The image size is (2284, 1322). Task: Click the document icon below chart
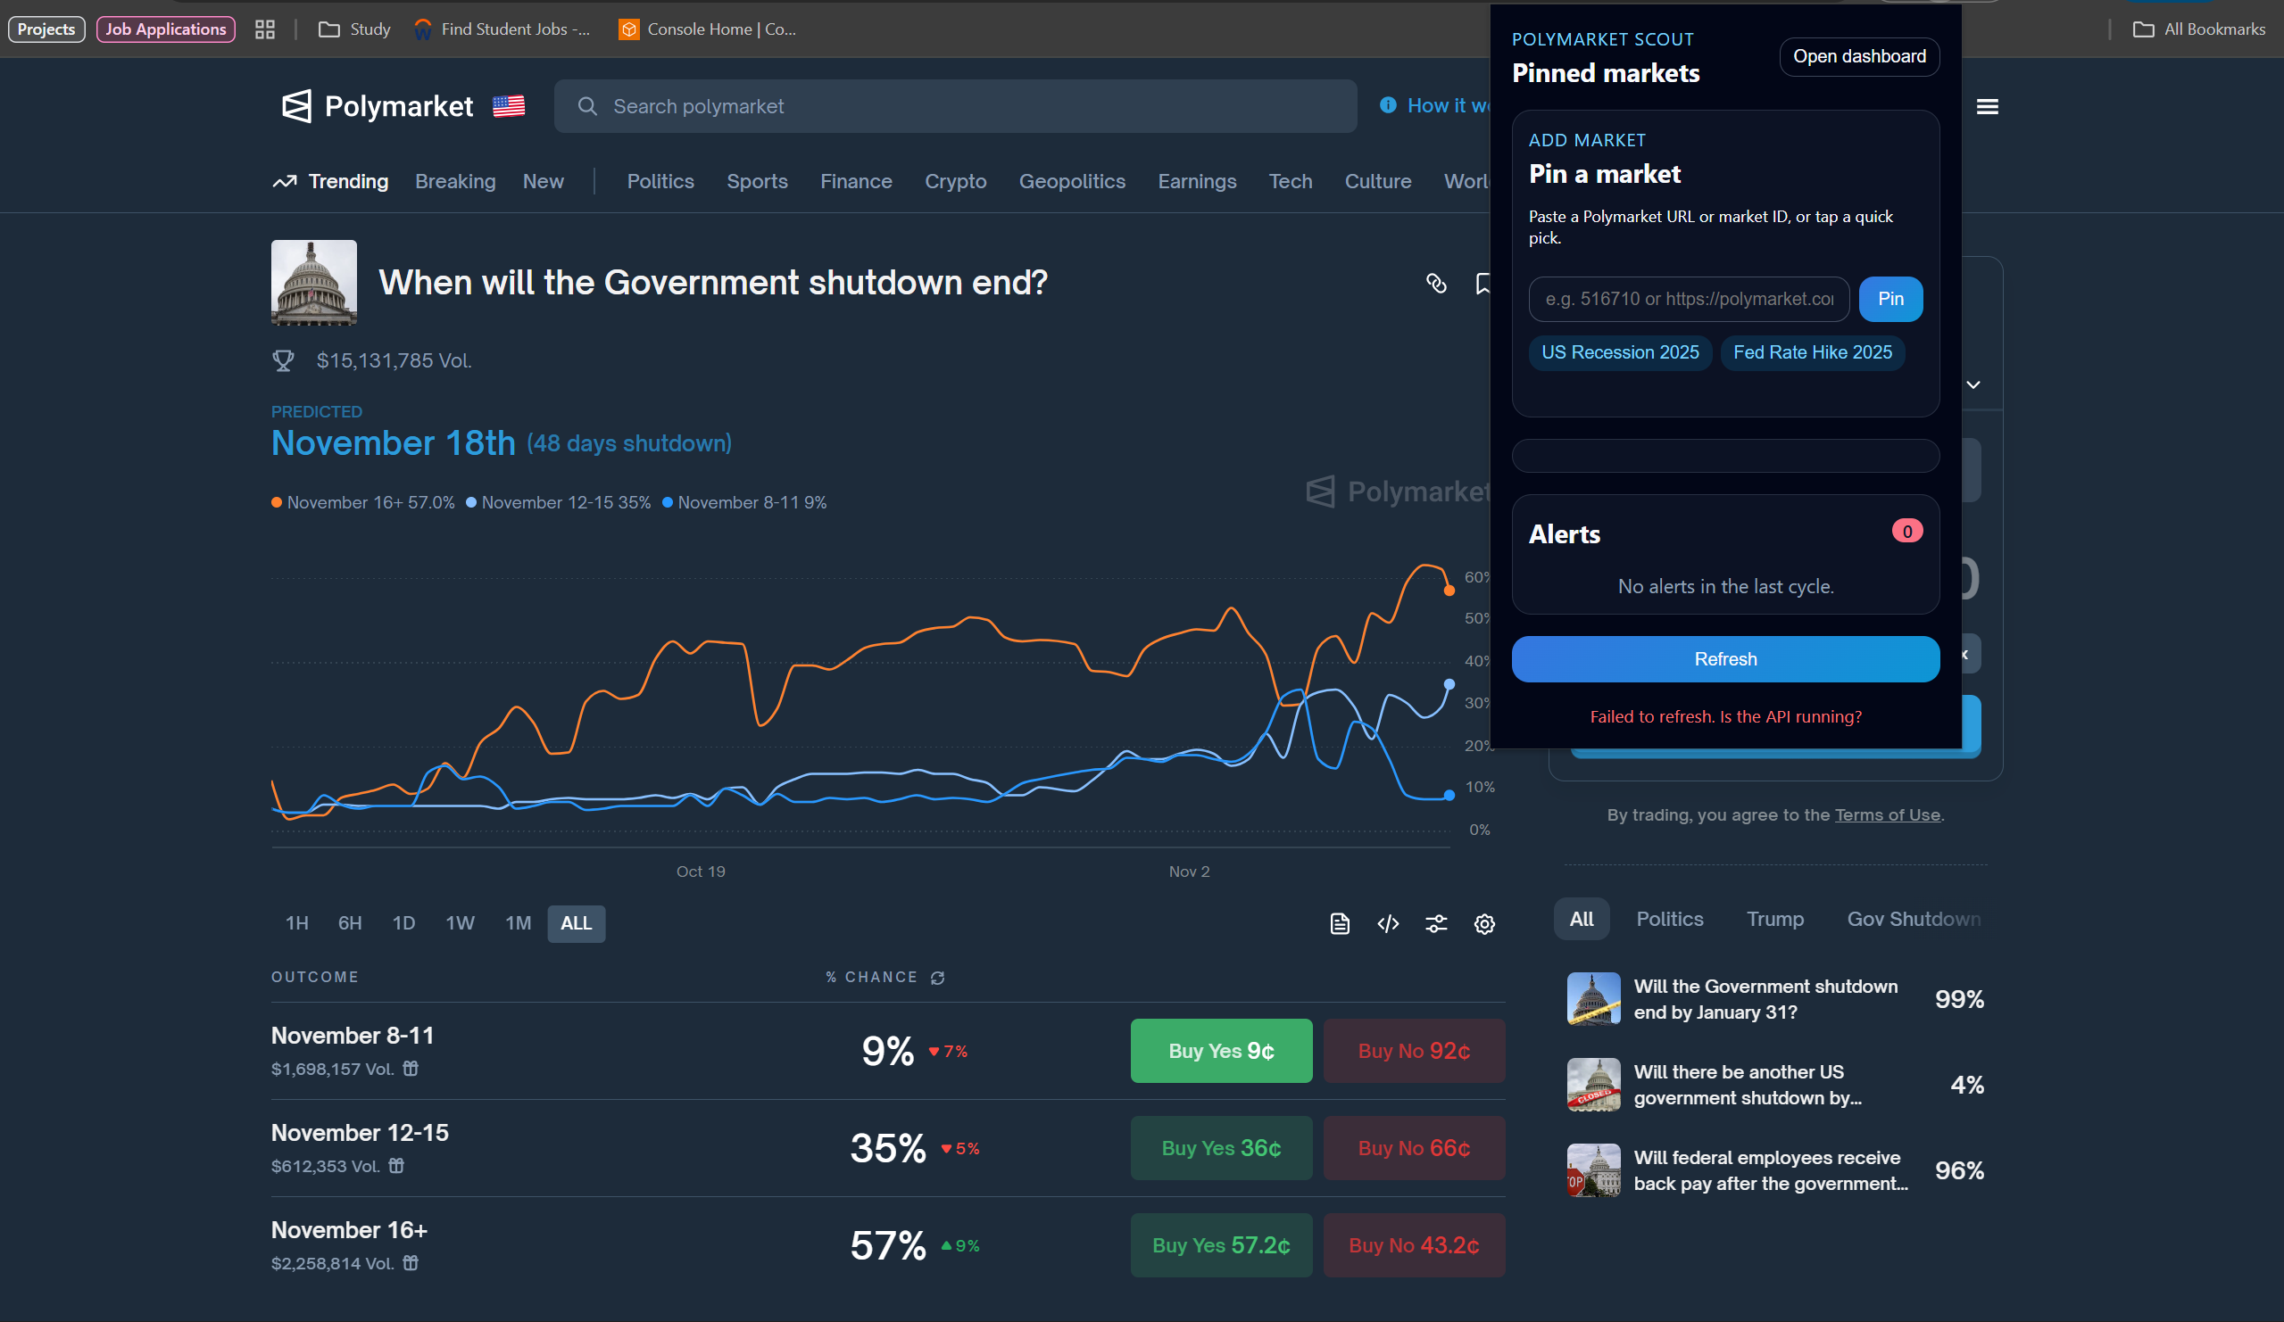(x=1340, y=923)
